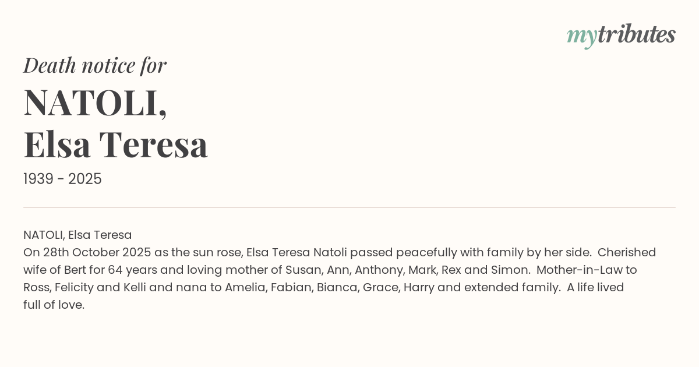The image size is (699, 367).
Task: Click the small "NATOLI, Elsa Teresa" body line
Action: click(77, 235)
